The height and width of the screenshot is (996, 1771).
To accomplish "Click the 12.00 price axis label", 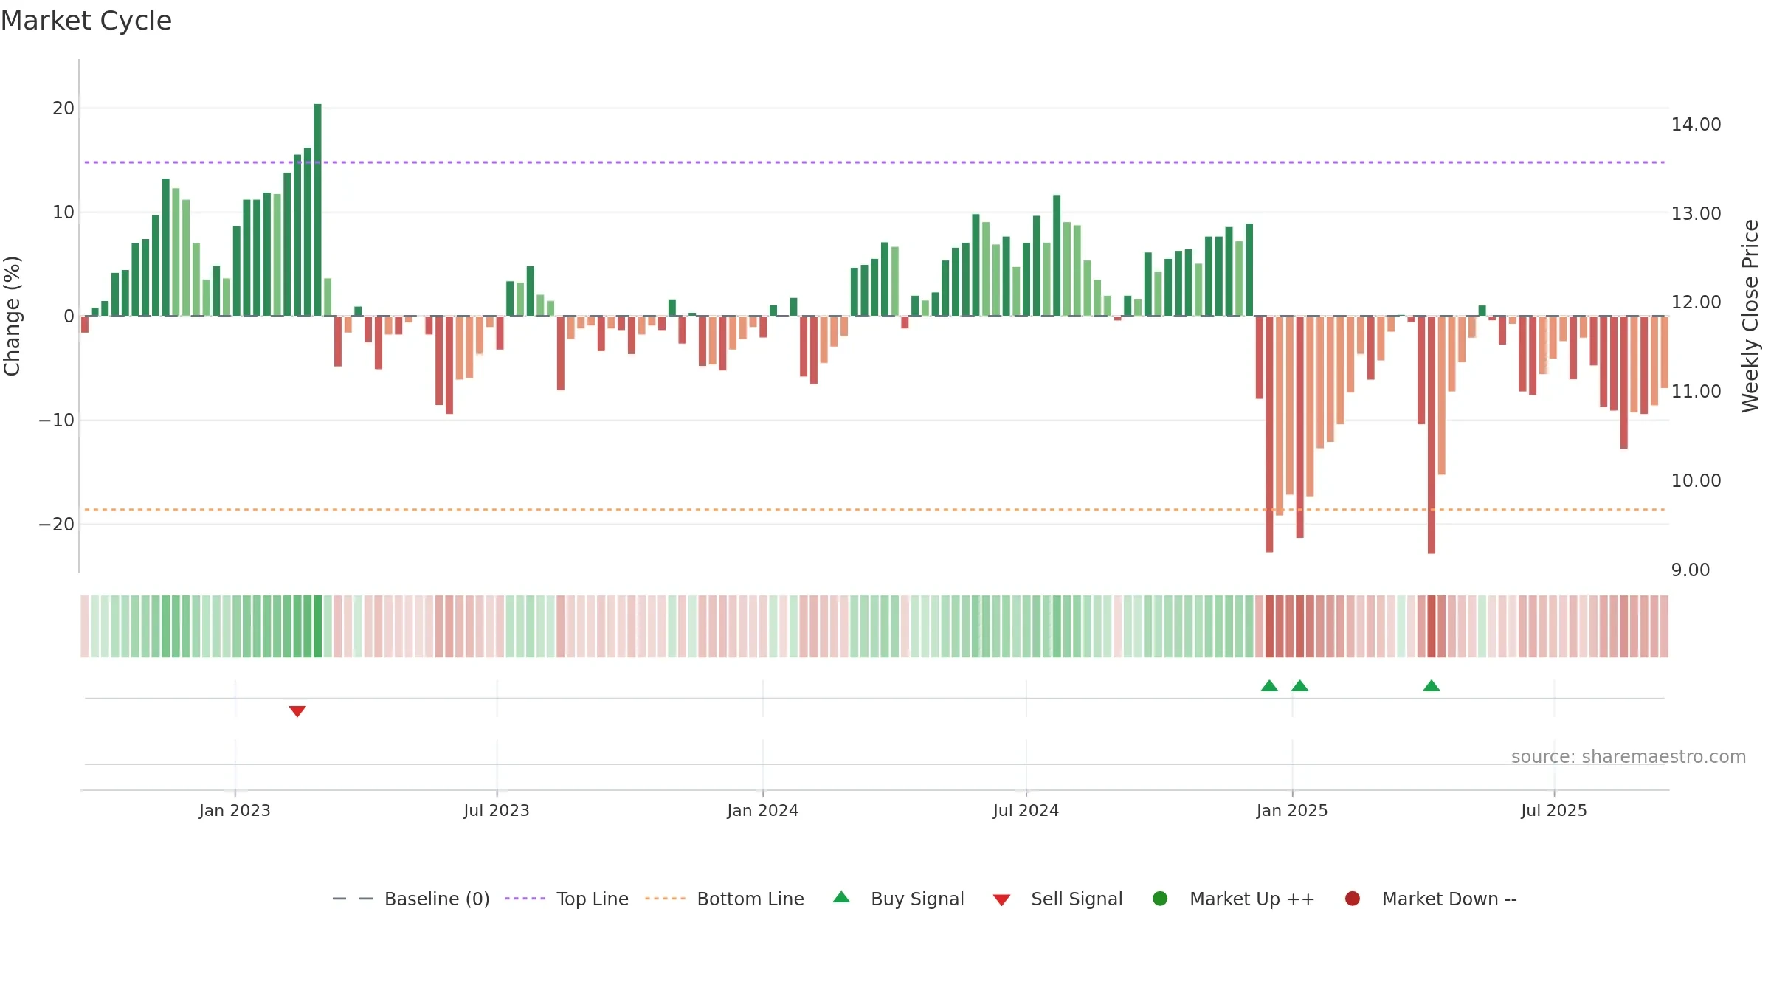I will [x=1696, y=302].
